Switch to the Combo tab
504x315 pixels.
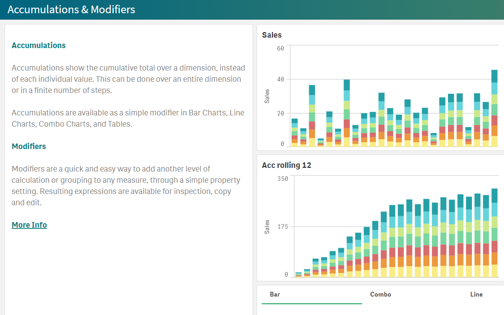point(380,294)
